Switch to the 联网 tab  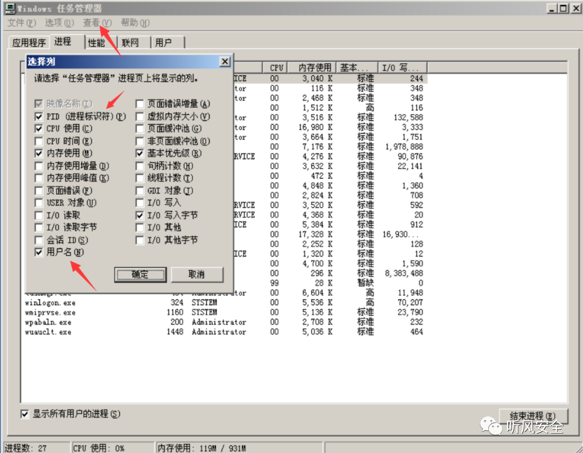click(x=130, y=43)
